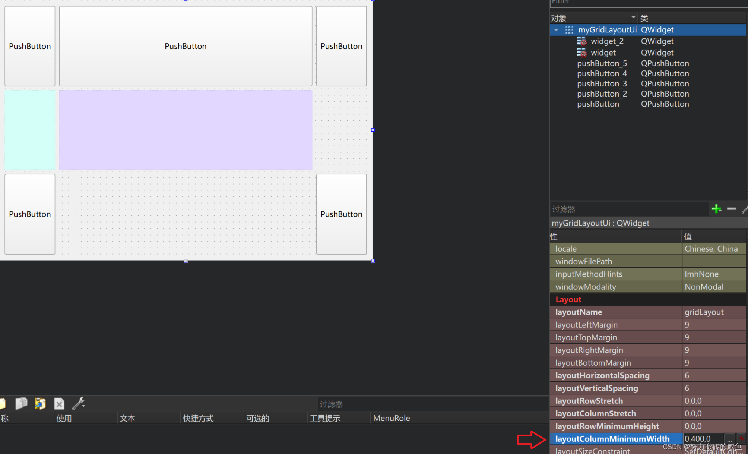Open the ellipsis editor for layoutColumnMinimumWidth
The image size is (748, 454).
click(729, 439)
